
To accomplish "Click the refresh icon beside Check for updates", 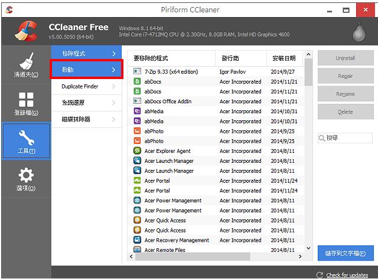I will coord(320,275).
